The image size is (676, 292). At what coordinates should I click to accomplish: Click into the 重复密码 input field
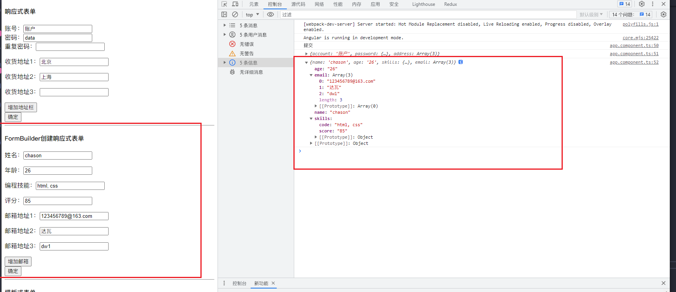click(70, 47)
